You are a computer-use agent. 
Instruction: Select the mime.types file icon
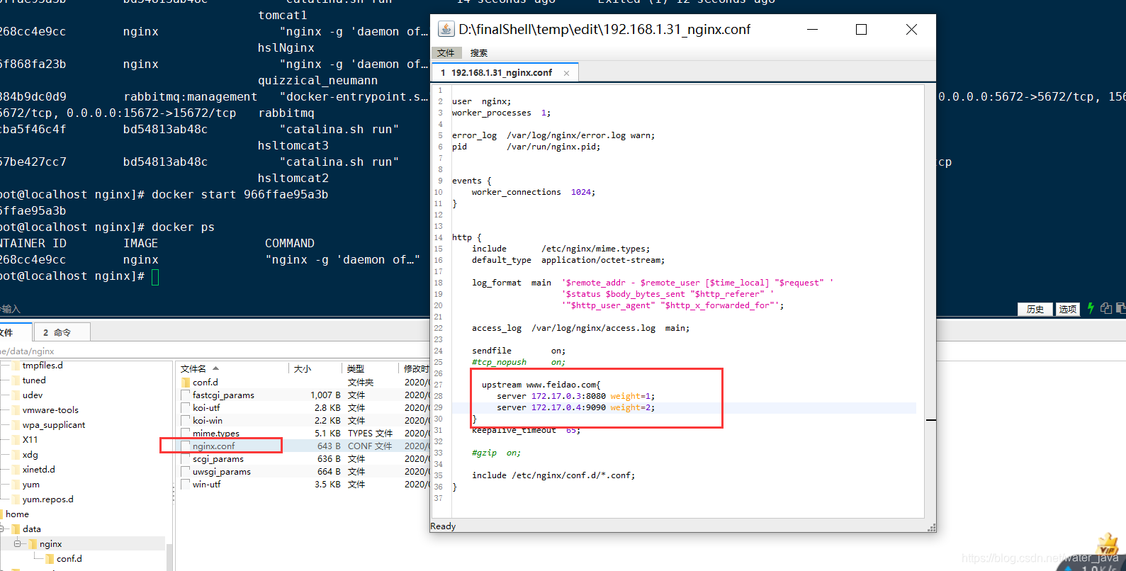186,433
